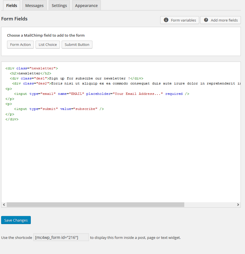This screenshot has width=245, height=254.
Task: Click the code line with class "des1"
Action: (x=76, y=78)
